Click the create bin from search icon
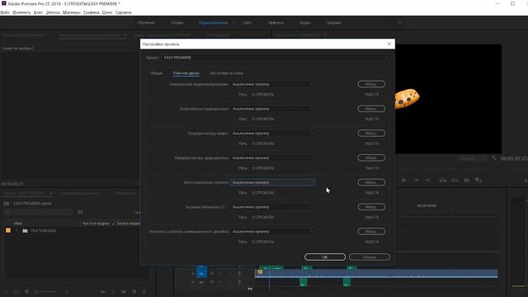The height and width of the screenshot is (297, 528). pos(80,212)
